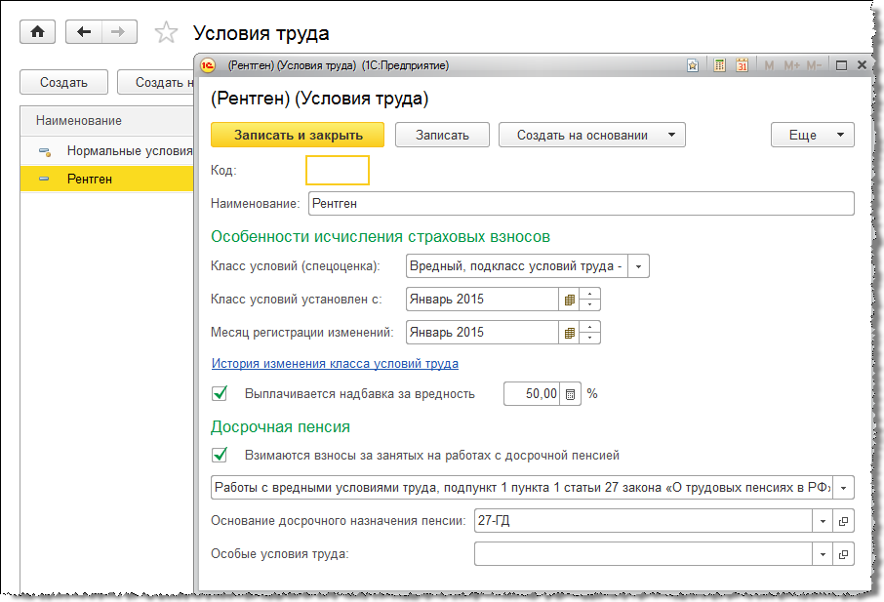Click the Наименование text field
884x602 pixels.
pyautogui.click(x=581, y=203)
